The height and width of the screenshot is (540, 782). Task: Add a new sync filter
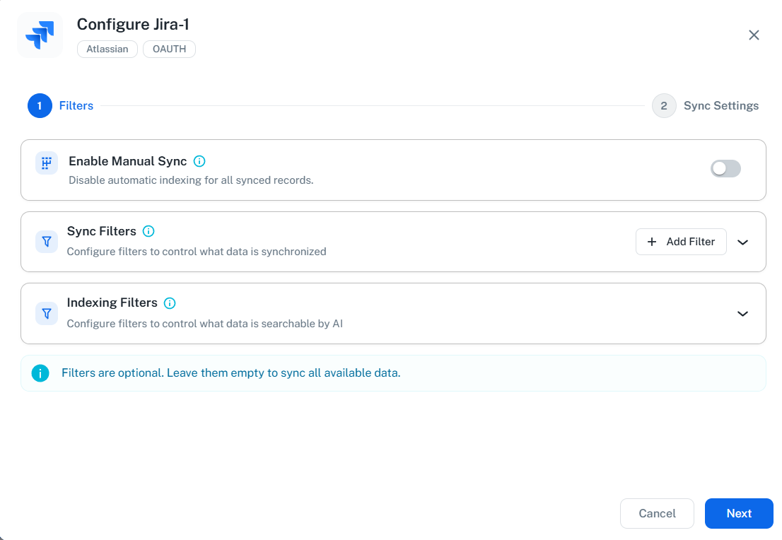pos(681,242)
